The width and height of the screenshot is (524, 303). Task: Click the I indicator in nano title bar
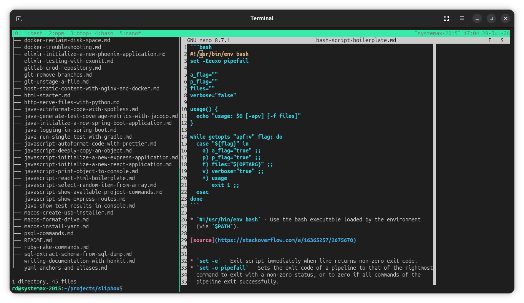490,40
